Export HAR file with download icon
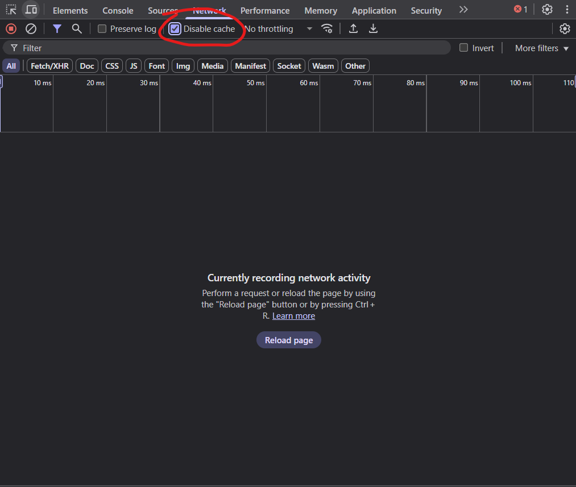 [373, 28]
